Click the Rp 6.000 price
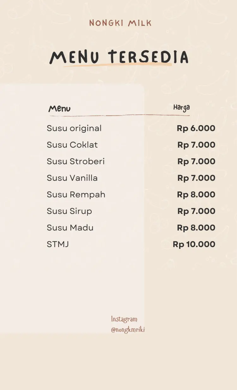 pos(196,128)
